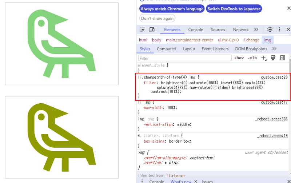Click the vertical-align value middle
Screen dimensions: 291x183
pyautogui.click(x=184, y=124)
